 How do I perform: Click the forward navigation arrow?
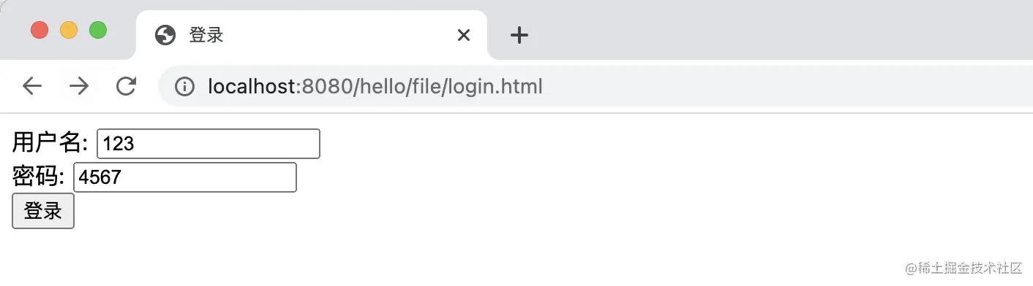(79, 86)
